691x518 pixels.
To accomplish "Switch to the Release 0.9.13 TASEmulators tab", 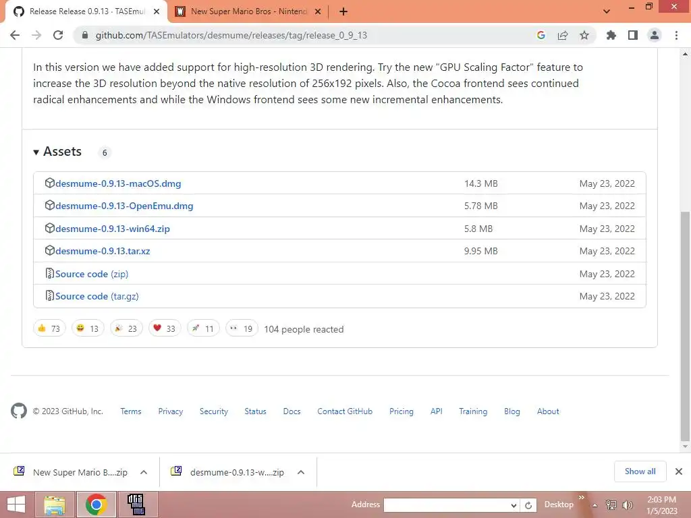I will 86,11.
